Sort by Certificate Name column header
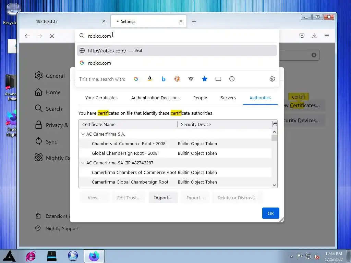Image resolution: width=351 pixels, height=263 pixels. coord(128,124)
